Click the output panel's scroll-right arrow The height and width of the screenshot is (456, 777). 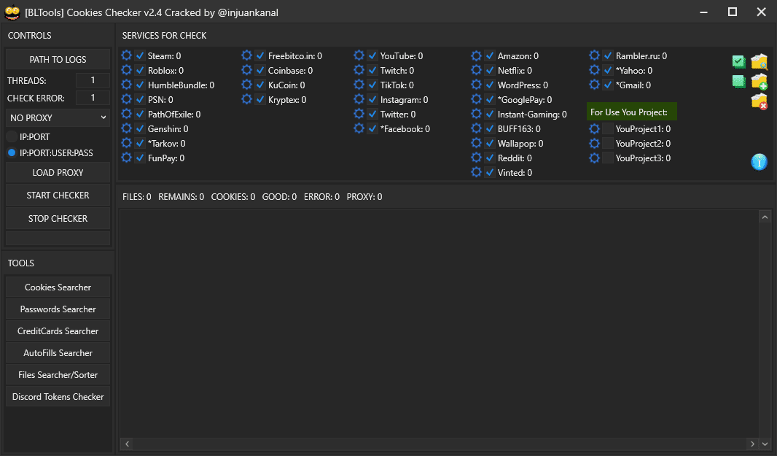(x=751, y=444)
